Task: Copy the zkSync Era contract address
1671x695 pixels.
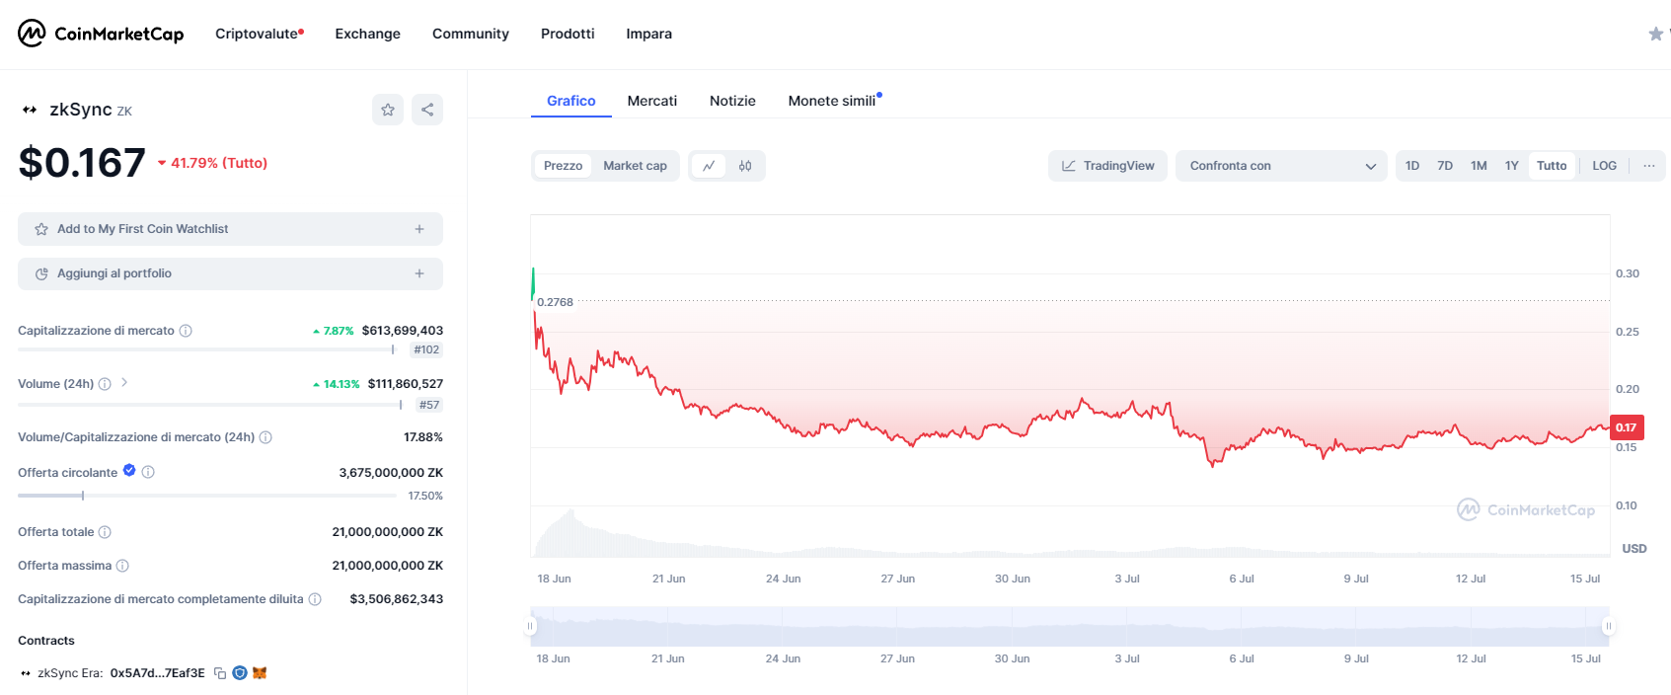Action: click(x=220, y=673)
